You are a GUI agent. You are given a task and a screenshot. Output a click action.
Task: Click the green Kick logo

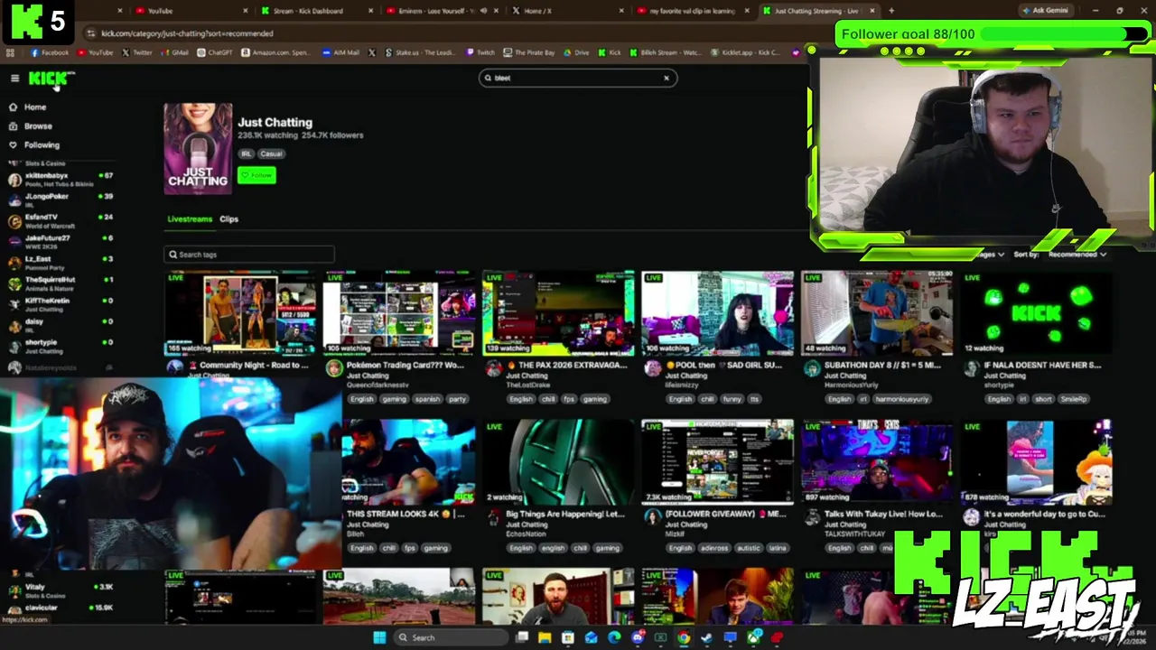click(x=49, y=79)
